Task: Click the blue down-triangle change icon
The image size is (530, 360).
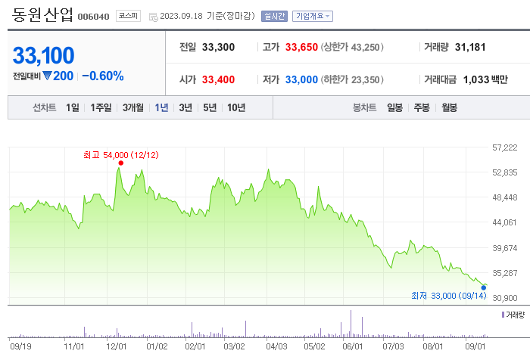Action: pyautogui.click(x=47, y=76)
